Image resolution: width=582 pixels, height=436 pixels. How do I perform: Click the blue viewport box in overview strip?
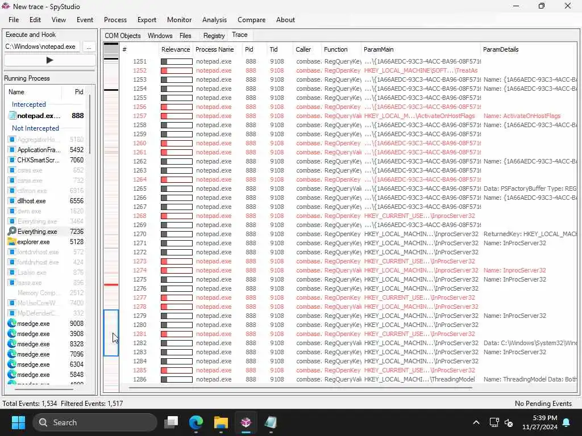click(x=111, y=333)
